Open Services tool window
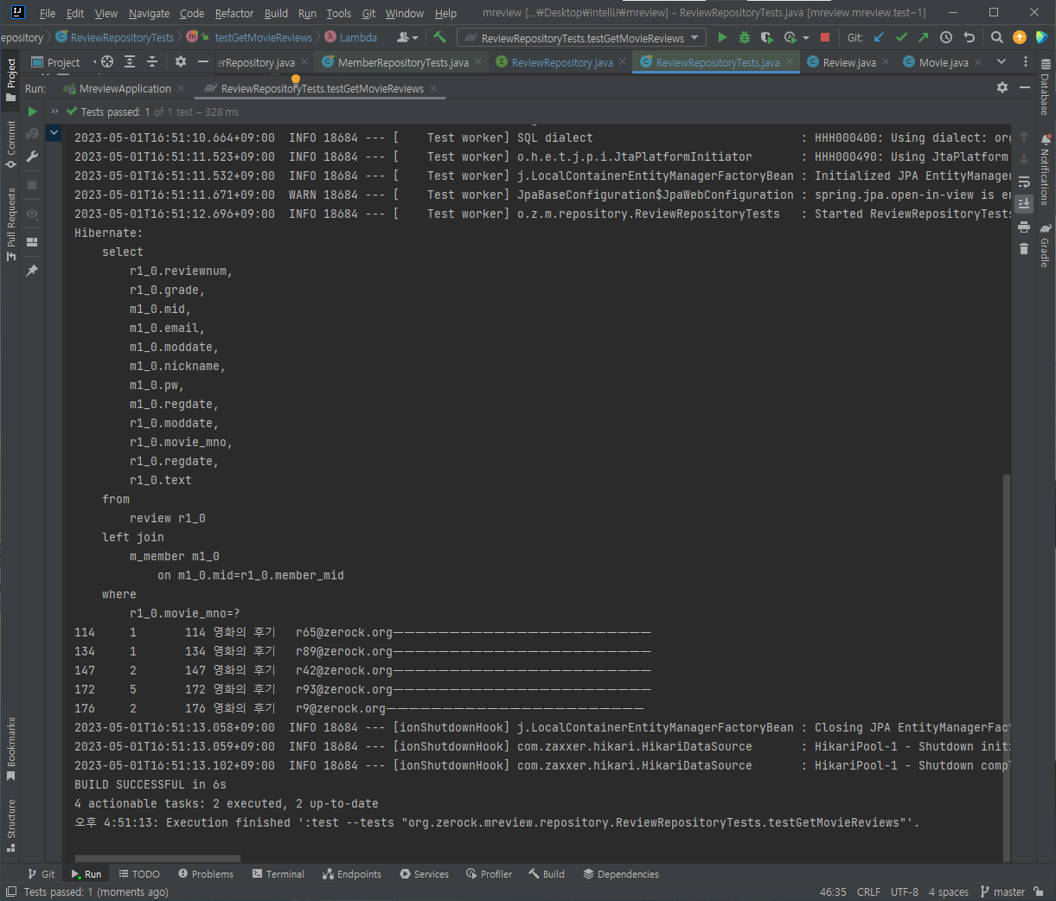Screen dimensions: 1056x901 tap(424, 874)
